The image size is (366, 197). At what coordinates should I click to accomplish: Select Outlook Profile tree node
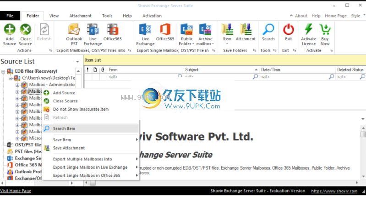point(28,171)
